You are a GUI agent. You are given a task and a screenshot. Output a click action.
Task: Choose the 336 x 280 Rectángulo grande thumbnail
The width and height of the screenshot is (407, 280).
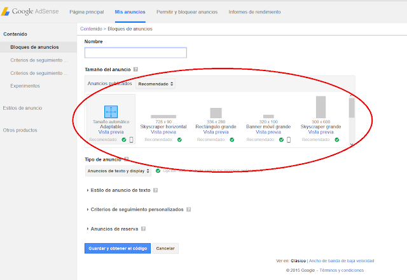(x=216, y=113)
